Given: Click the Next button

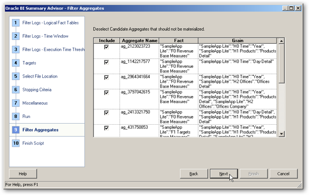Looking at the screenshot, I should click(x=224, y=174).
